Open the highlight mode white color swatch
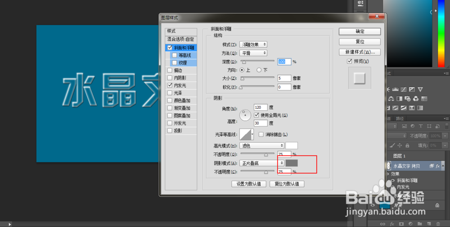Image resolution: width=450 pixels, height=227 pixels. (x=292, y=146)
